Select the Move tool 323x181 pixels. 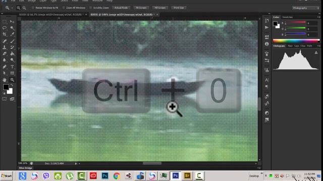pyautogui.click(x=12, y=22)
